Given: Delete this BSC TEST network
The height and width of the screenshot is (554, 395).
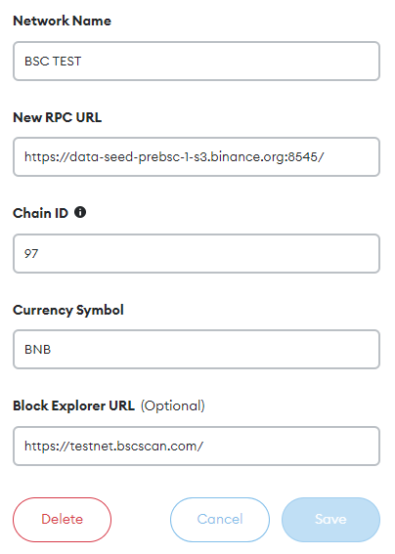Looking at the screenshot, I should [63, 520].
